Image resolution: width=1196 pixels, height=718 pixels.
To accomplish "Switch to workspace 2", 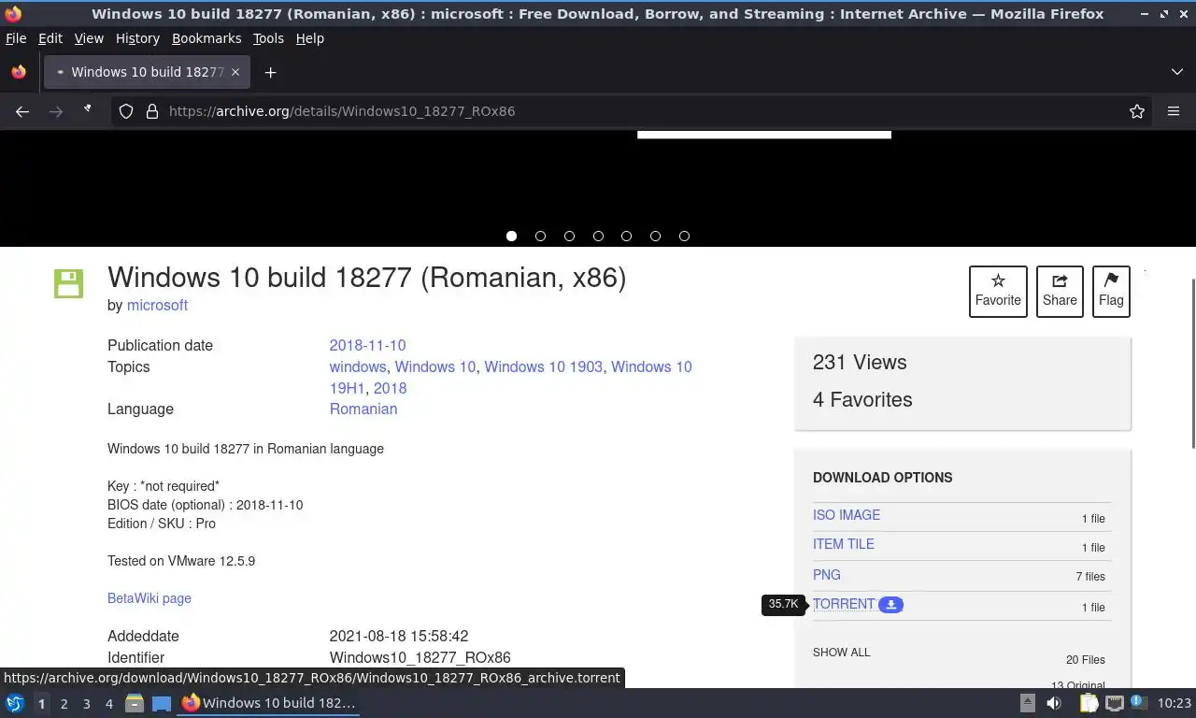I will coord(64,703).
